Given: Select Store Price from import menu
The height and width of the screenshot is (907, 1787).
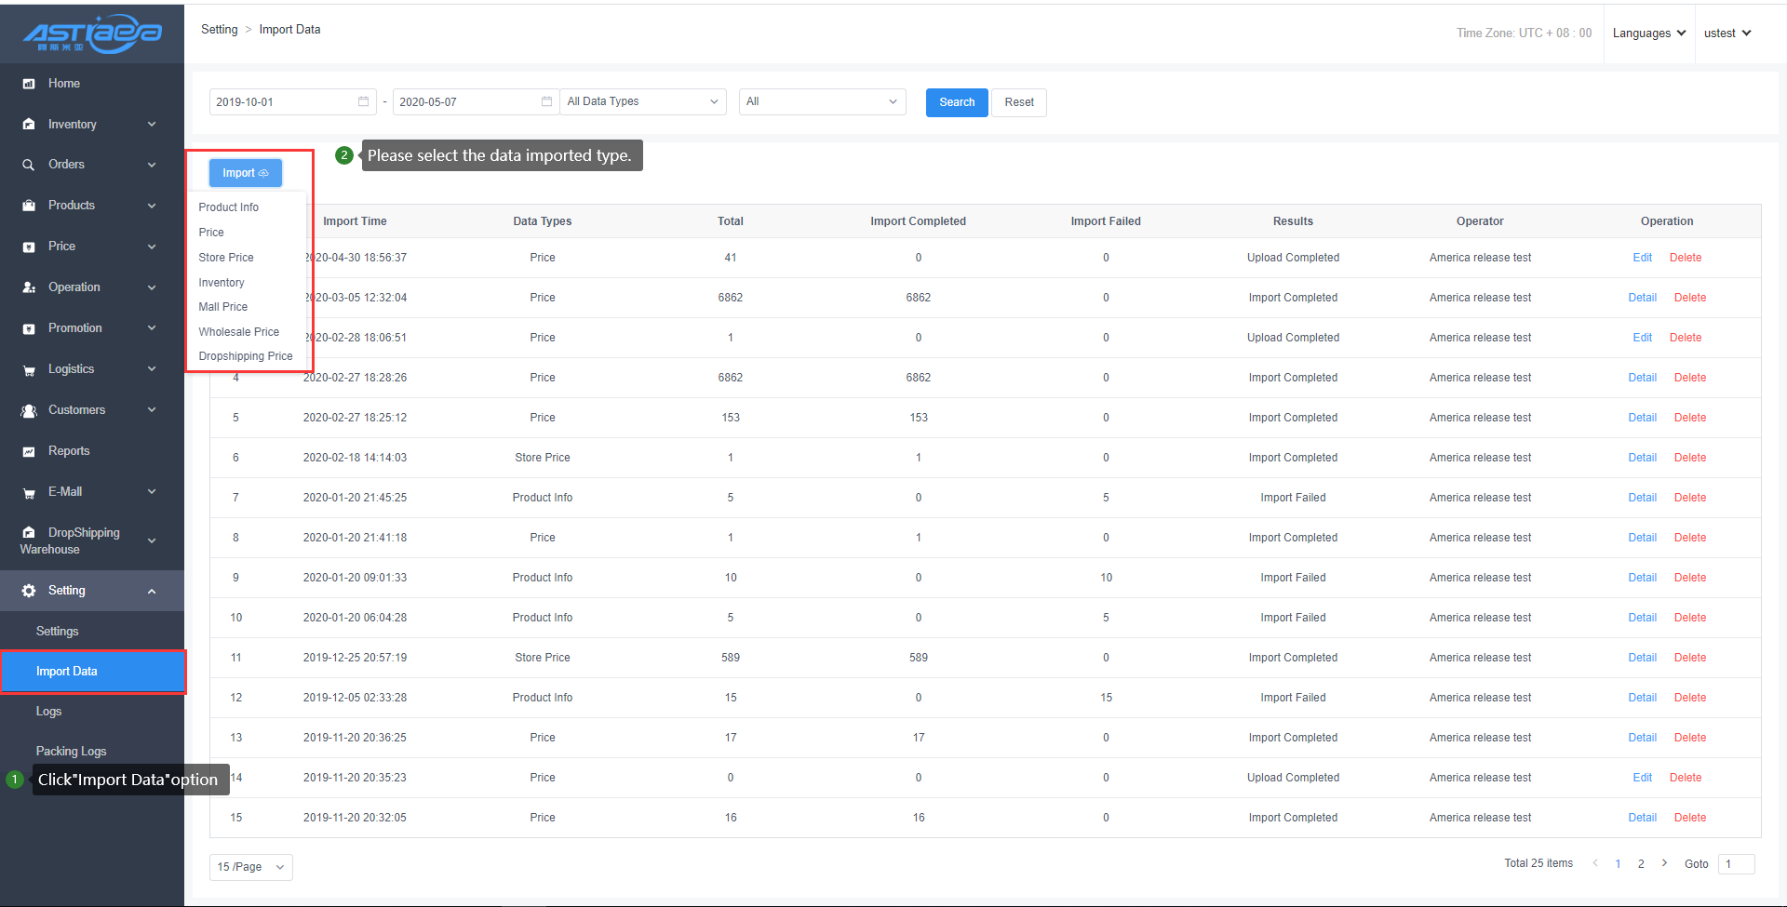Looking at the screenshot, I should pos(226,258).
